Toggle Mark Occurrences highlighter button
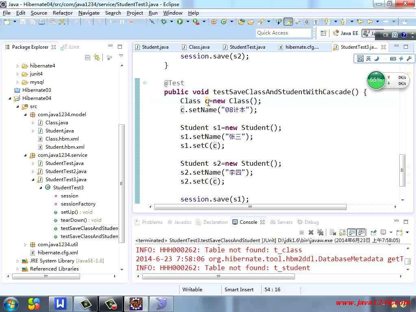 pos(288,22)
